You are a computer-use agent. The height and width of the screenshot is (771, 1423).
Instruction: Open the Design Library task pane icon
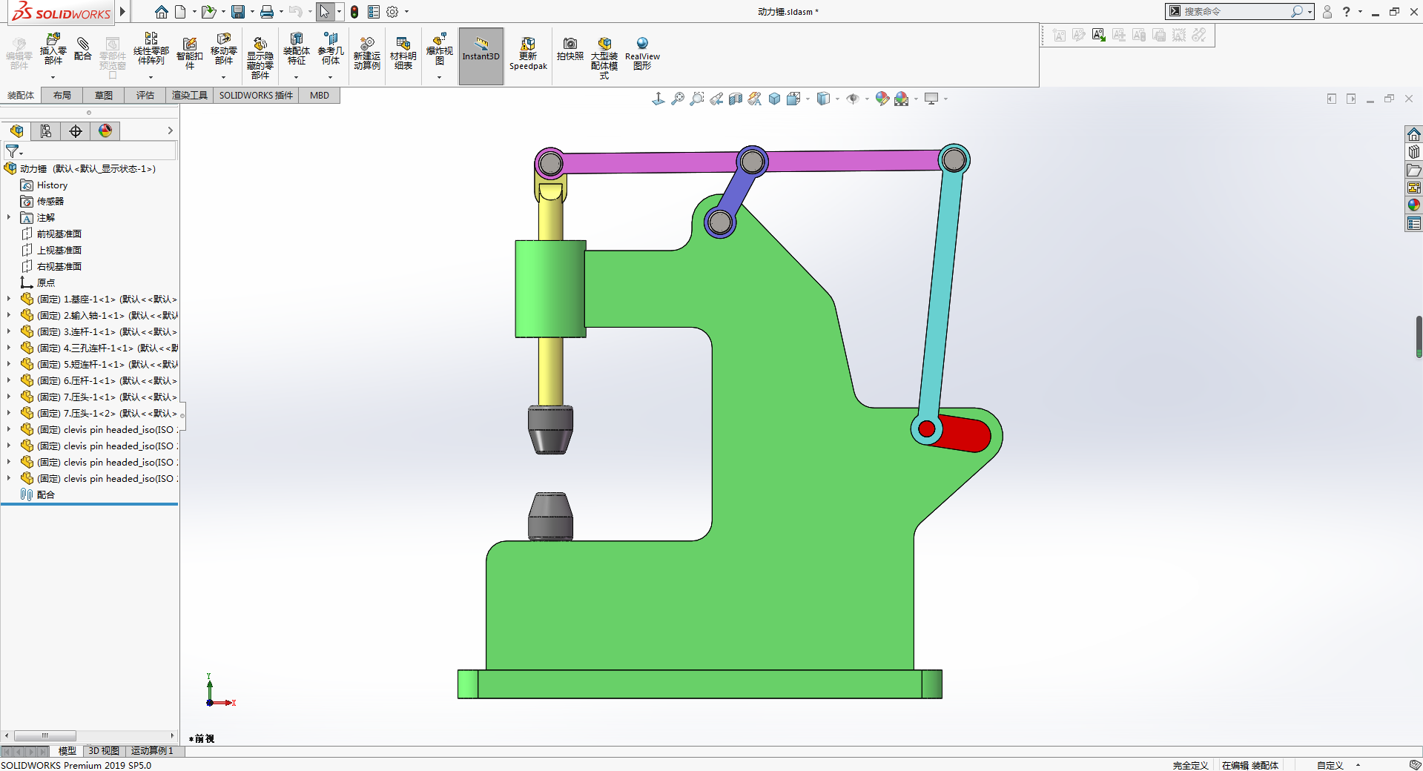[1413, 152]
